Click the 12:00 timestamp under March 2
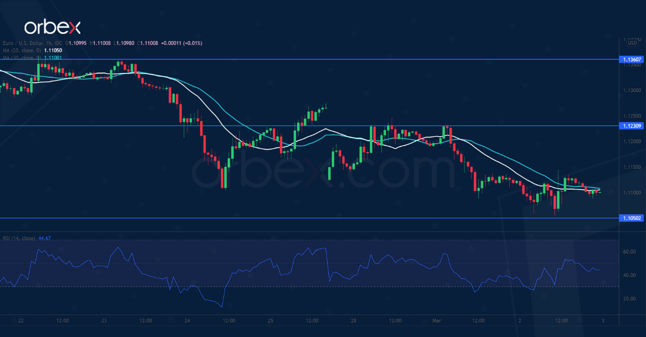This screenshot has width=646, height=337. [561, 320]
